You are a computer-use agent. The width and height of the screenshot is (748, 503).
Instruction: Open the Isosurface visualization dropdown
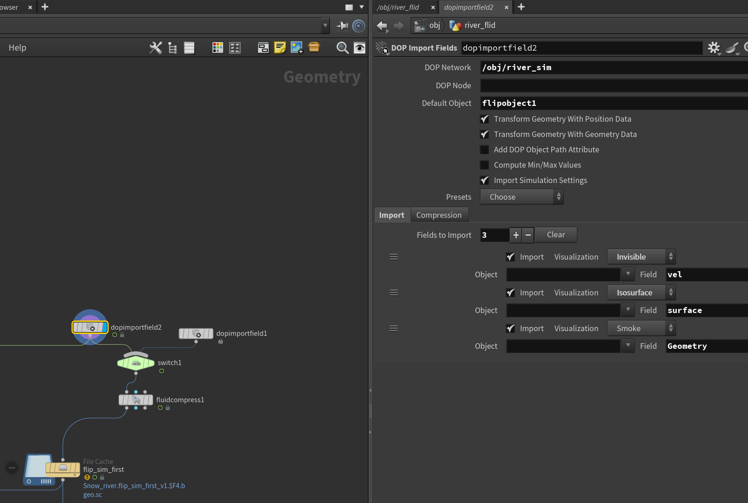(641, 293)
